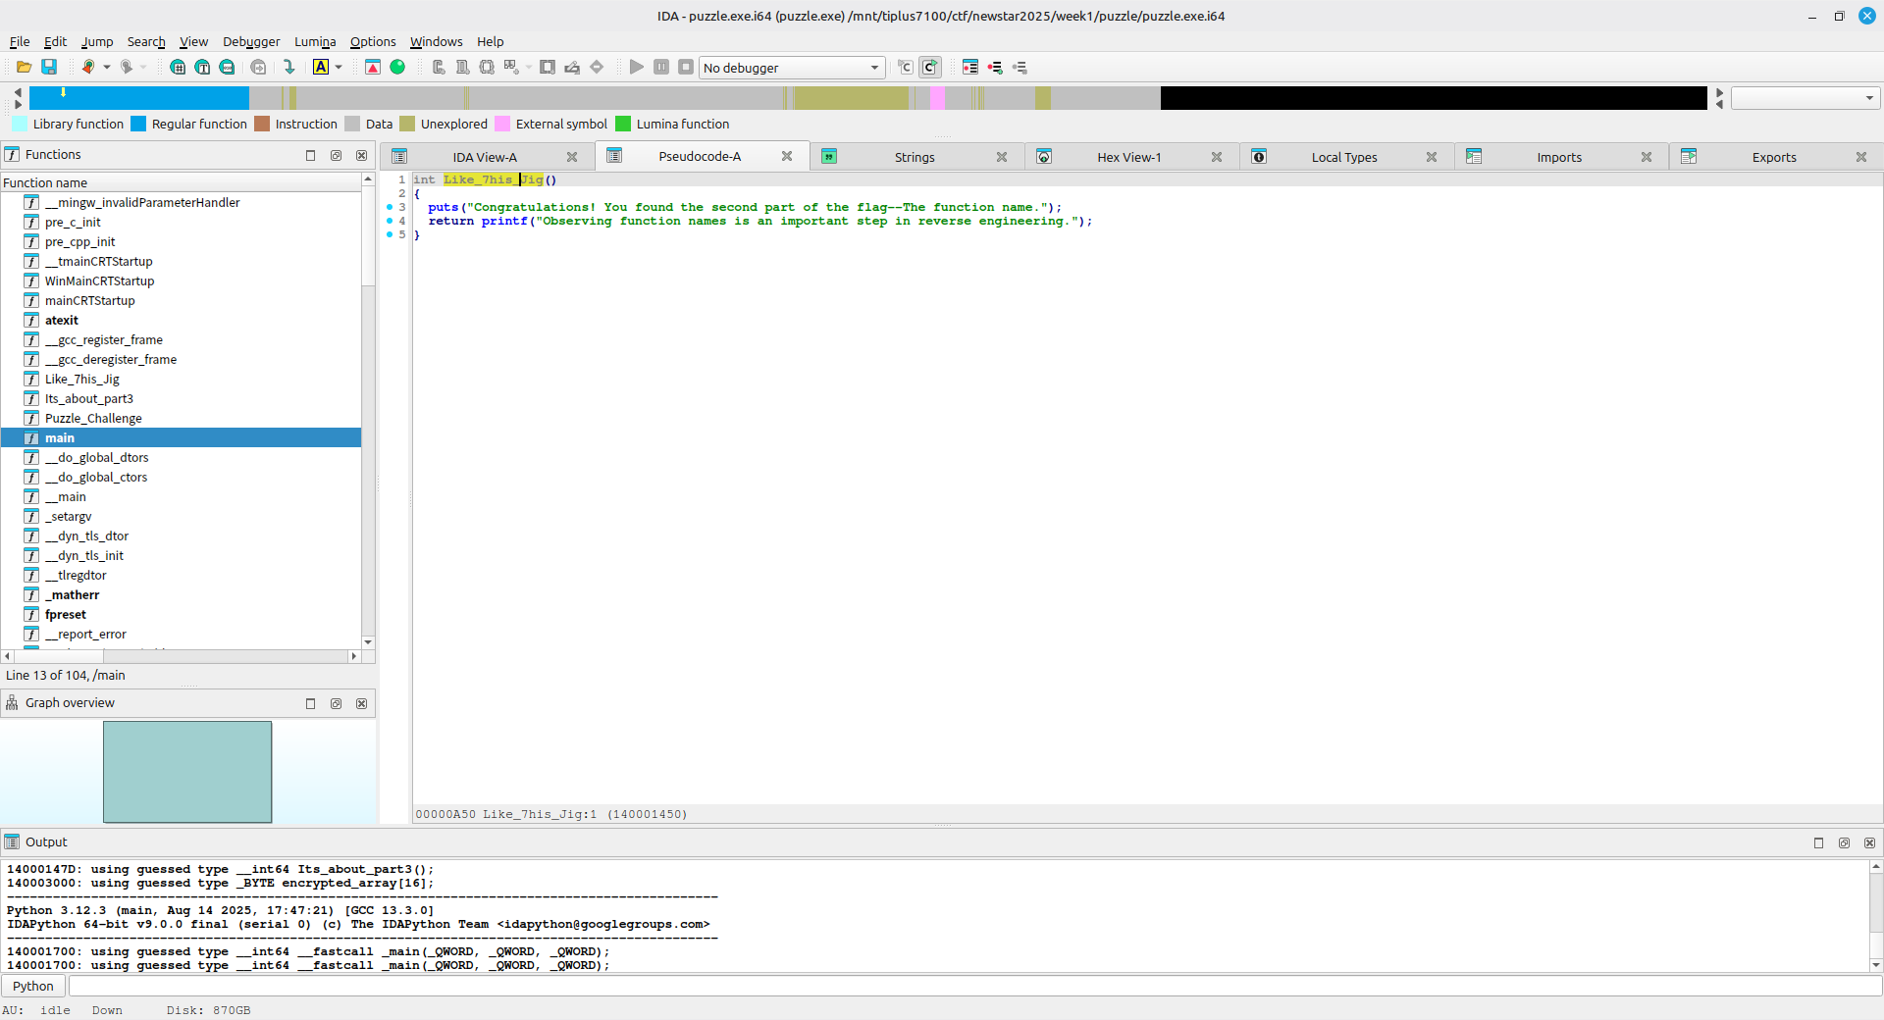Screen dimensions: 1884x1020
Task: Toggle the first 'C' button right of the debugger box
Action: (x=905, y=67)
